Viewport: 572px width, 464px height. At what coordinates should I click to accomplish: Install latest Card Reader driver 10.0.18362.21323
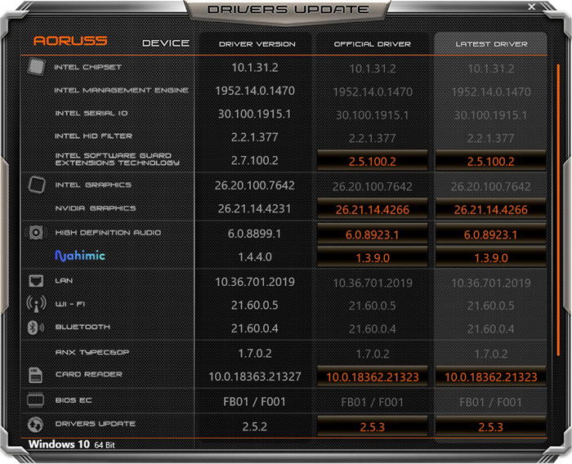[x=490, y=377]
